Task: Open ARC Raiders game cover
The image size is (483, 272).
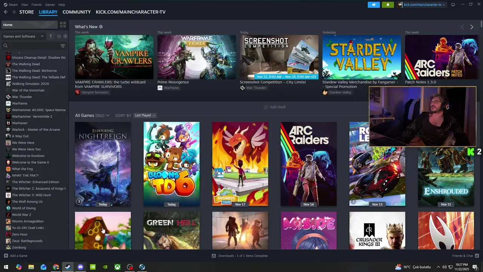Action: click(x=309, y=164)
